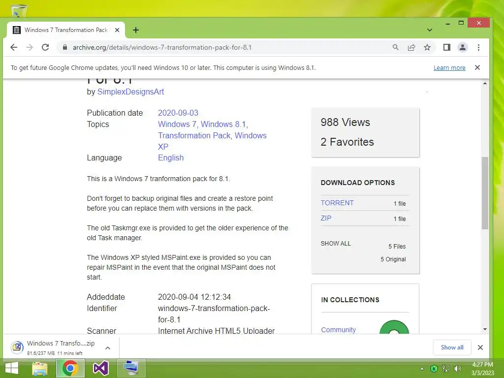Image resolution: width=504 pixels, height=378 pixels.
Task: Click the forward navigation arrow
Action: (x=30, y=48)
